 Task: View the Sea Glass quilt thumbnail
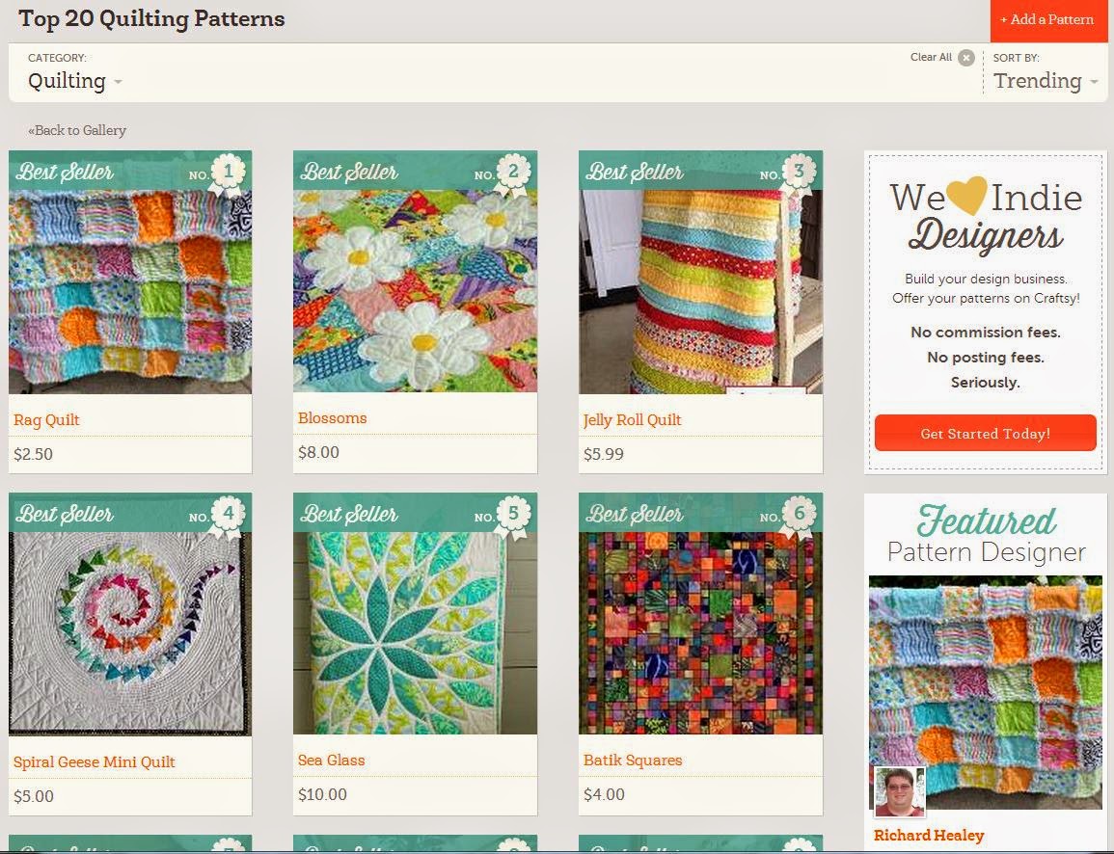click(x=415, y=632)
